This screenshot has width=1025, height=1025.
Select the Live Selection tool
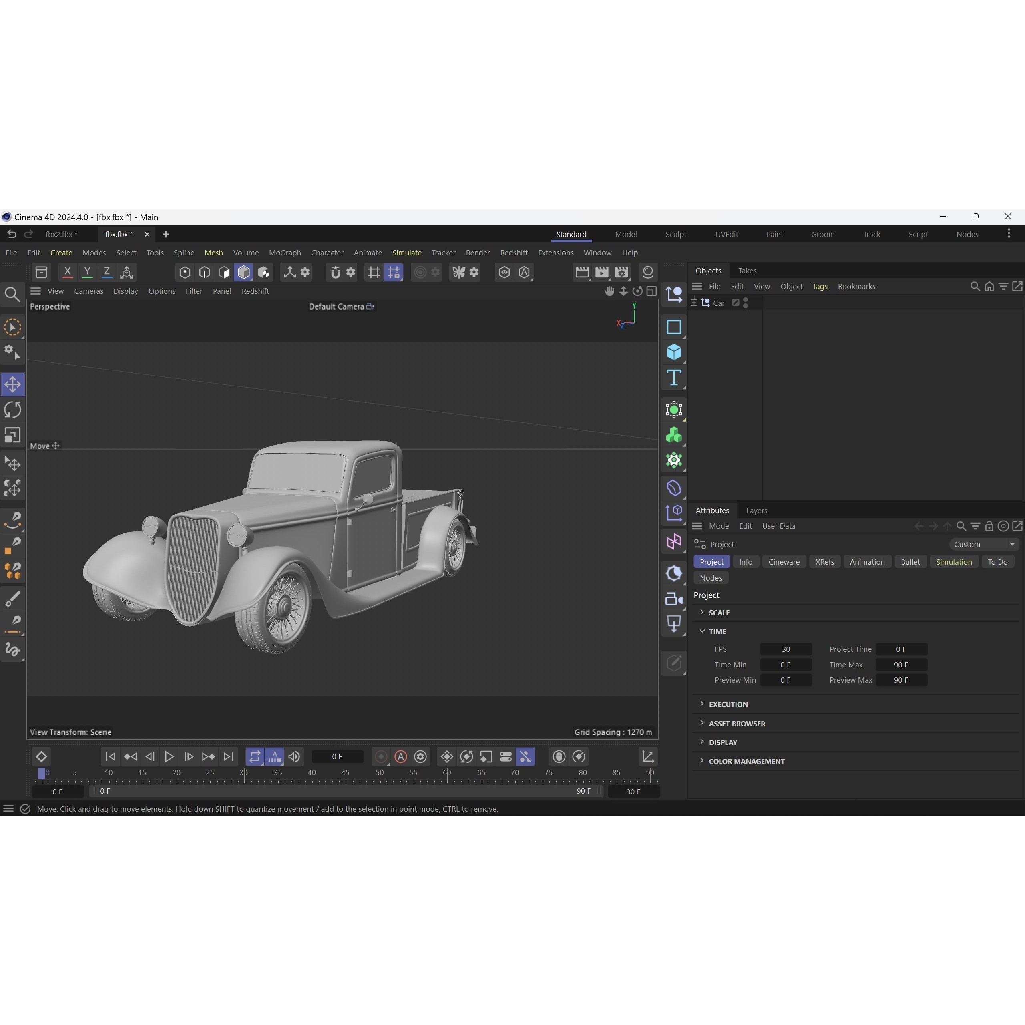point(12,328)
